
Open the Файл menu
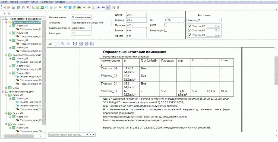[x=4, y=2]
